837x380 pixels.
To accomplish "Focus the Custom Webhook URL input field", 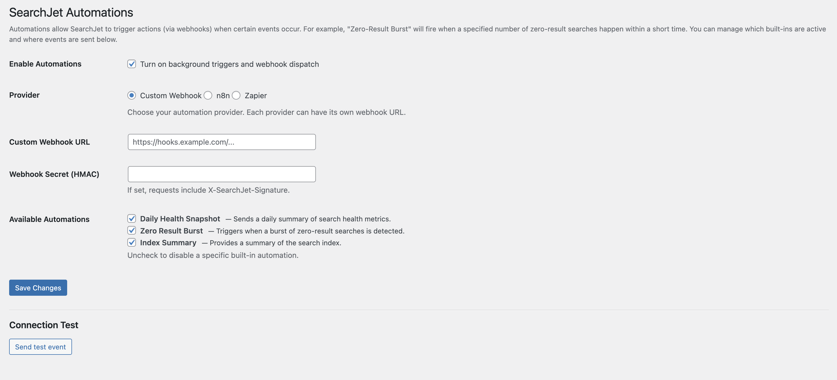I will (x=222, y=142).
